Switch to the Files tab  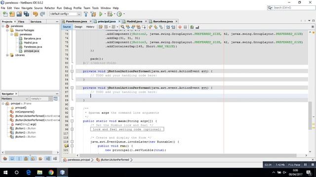pyautogui.click(x=21, y=22)
